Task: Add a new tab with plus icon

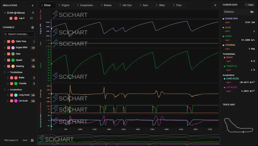Action: (215, 5)
